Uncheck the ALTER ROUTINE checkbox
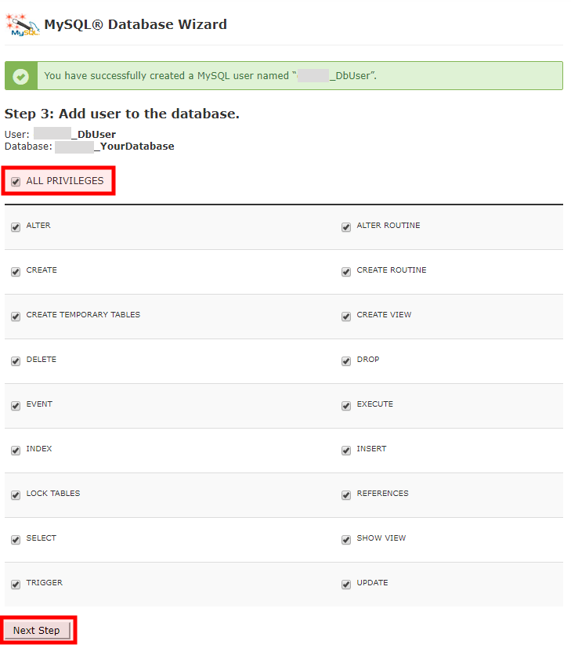571x648 pixels. tap(346, 227)
